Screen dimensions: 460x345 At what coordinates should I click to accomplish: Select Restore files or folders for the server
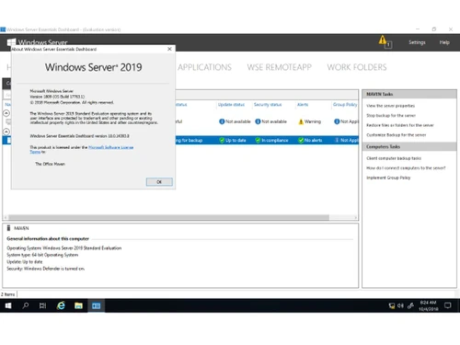tap(400, 125)
